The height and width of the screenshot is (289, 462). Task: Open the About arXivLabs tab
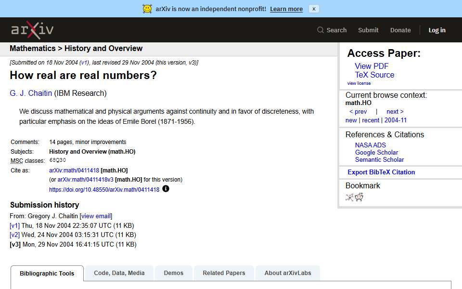(x=288, y=273)
